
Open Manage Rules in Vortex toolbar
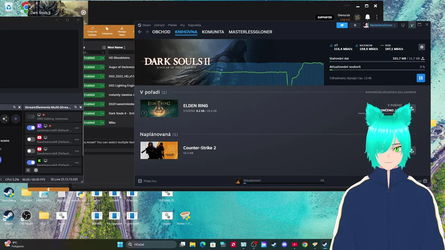(122, 32)
